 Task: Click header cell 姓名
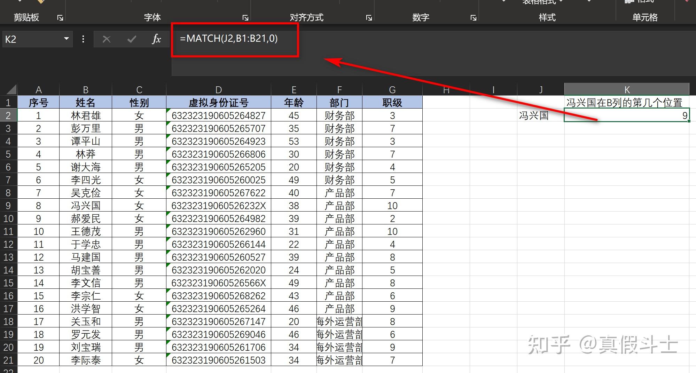pyautogui.click(x=86, y=103)
